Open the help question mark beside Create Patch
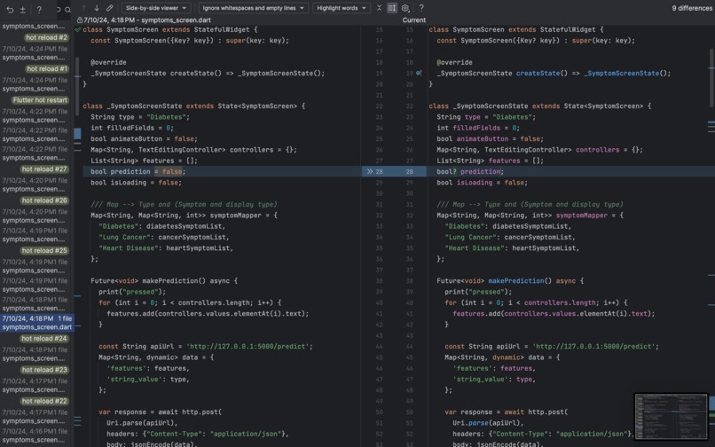 [39, 9]
